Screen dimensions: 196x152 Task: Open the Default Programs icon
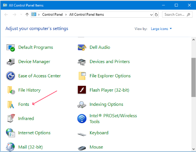tap(11, 48)
